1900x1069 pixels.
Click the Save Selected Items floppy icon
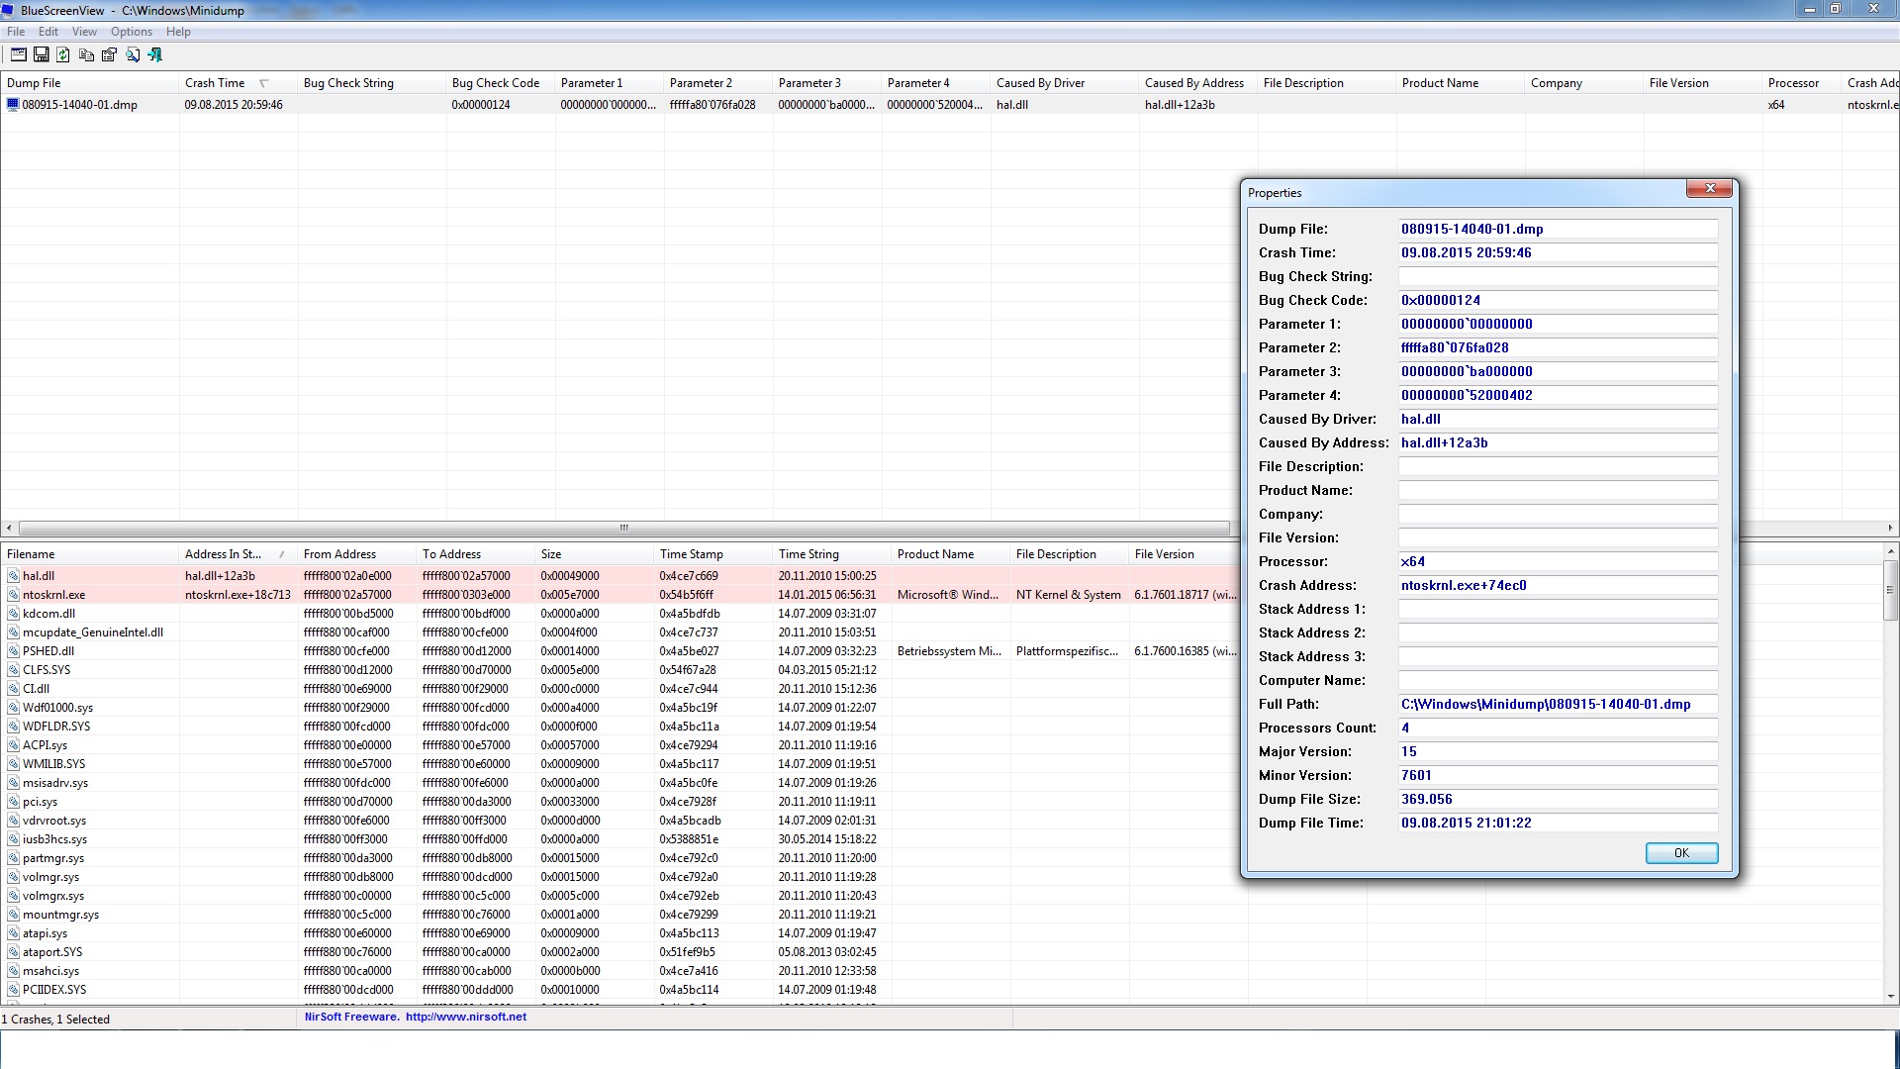(x=41, y=55)
